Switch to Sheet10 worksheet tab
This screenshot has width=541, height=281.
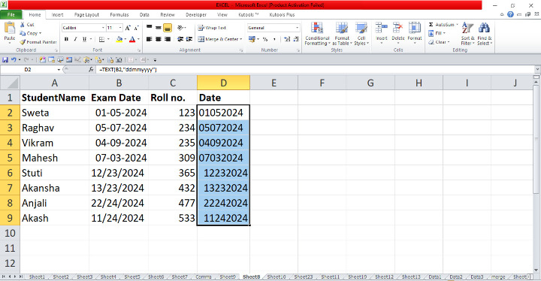(x=277, y=276)
